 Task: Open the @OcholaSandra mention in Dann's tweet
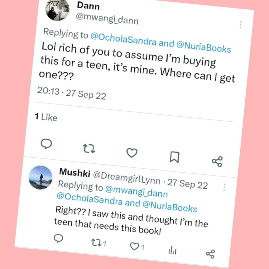click(x=123, y=40)
